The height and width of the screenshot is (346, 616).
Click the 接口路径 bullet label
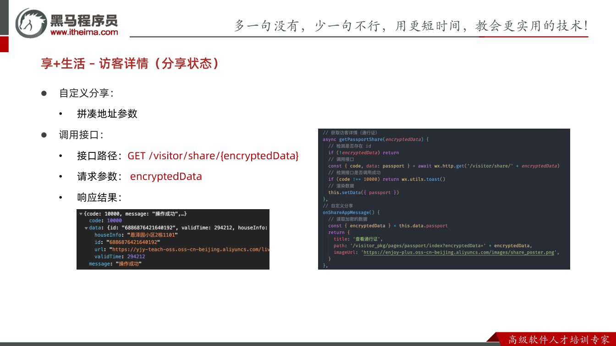point(99,156)
